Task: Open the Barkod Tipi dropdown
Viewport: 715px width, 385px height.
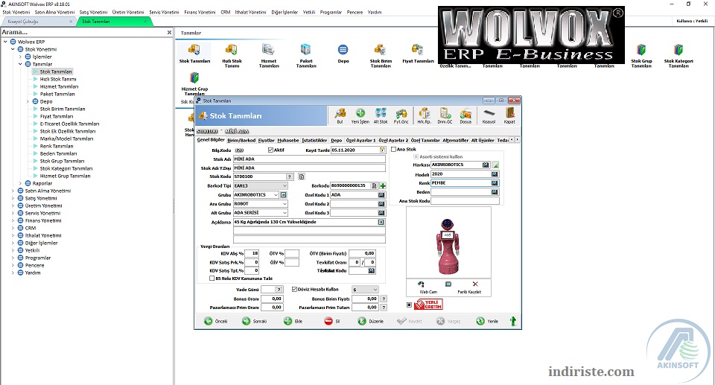Action: pyautogui.click(x=285, y=185)
